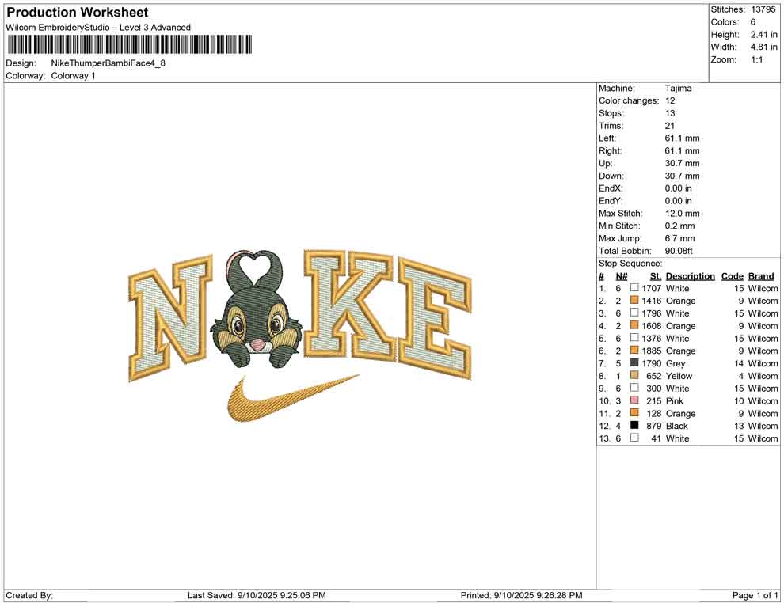Screen dimensions: 784x603
Task: Click the barcode under the worksheet title
Action: [130, 44]
